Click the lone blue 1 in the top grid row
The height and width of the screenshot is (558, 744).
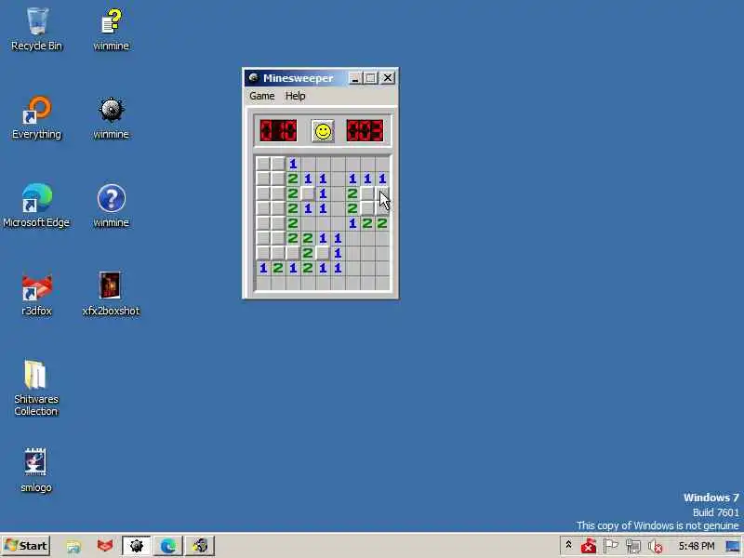[293, 164]
